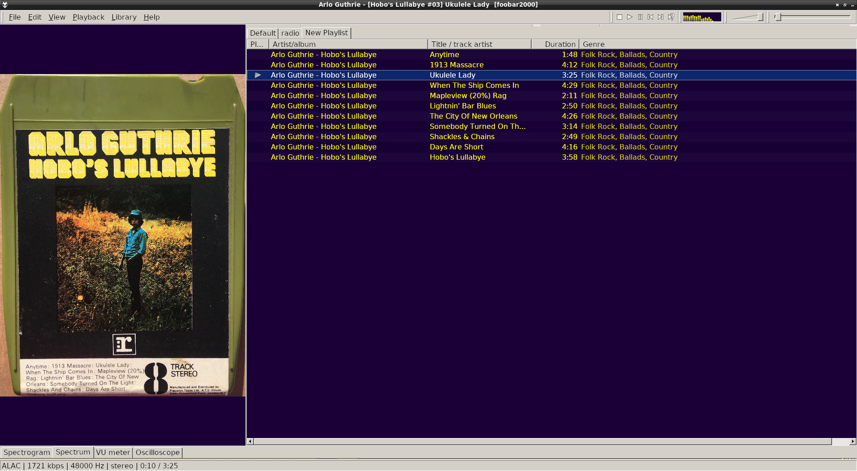This screenshot has height=471, width=857.
Task: Click the now-playing arrow indicator on Ukulele Lady row
Action: coord(258,75)
